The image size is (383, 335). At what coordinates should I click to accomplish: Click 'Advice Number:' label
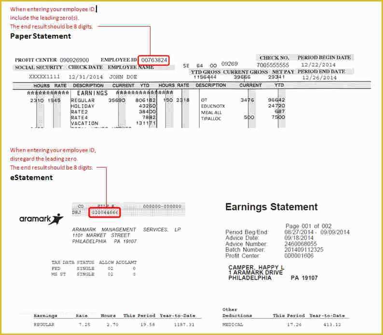[246, 244]
